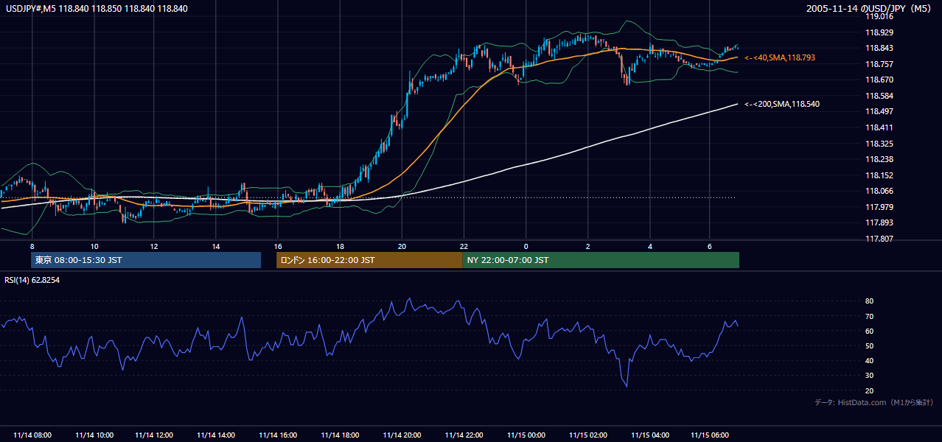Click the bottom time label 11/14 14:00
Screen dimensions: 942x442
pyautogui.click(x=216, y=435)
